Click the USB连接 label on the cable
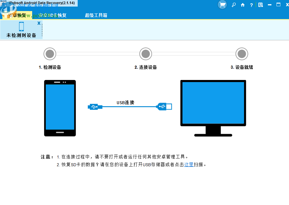289x205 pixels. tap(125, 102)
